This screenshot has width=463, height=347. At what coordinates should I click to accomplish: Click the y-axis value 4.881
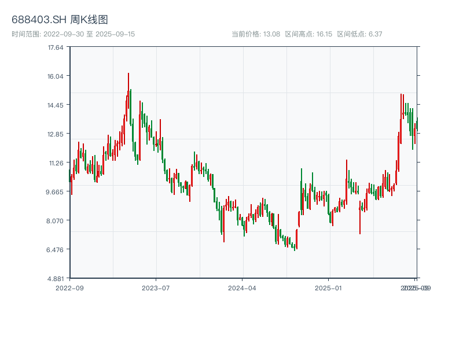pos(55,279)
